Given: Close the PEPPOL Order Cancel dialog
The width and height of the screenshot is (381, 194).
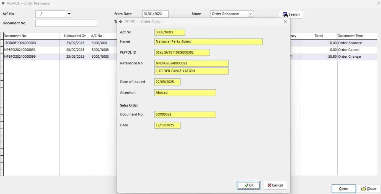Looking at the screenshot, I should click(285, 22).
